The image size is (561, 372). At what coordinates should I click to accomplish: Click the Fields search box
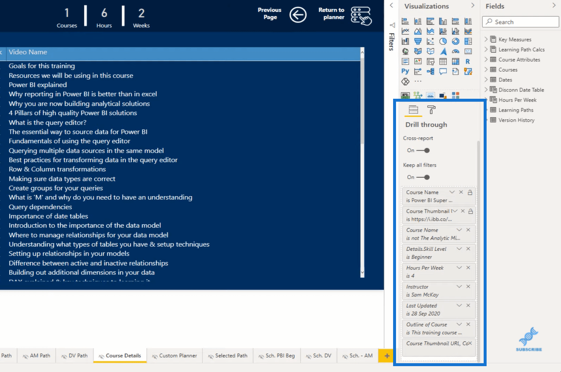coord(520,22)
